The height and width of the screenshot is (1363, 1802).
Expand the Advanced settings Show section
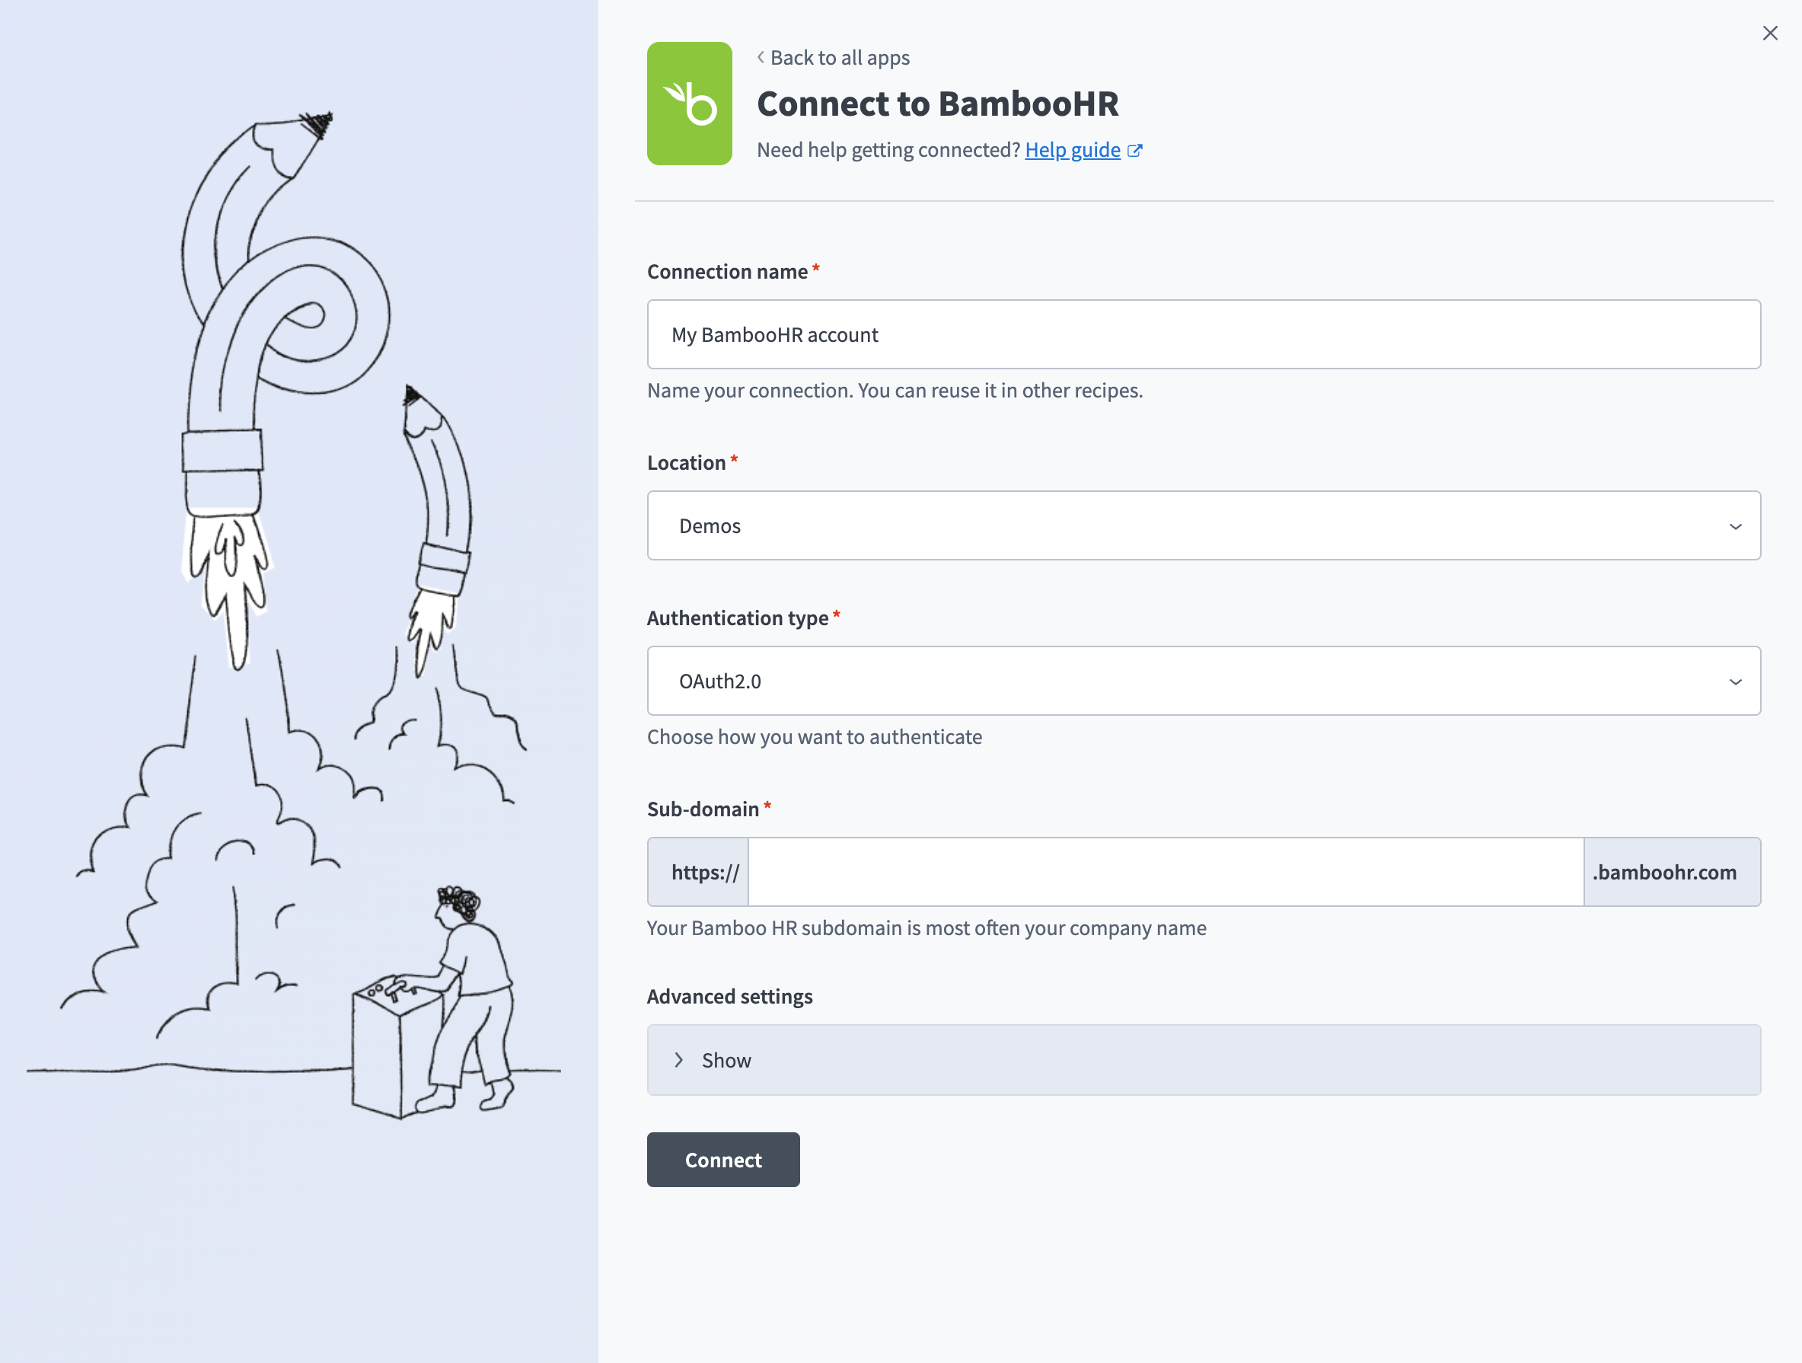tap(1203, 1060)
